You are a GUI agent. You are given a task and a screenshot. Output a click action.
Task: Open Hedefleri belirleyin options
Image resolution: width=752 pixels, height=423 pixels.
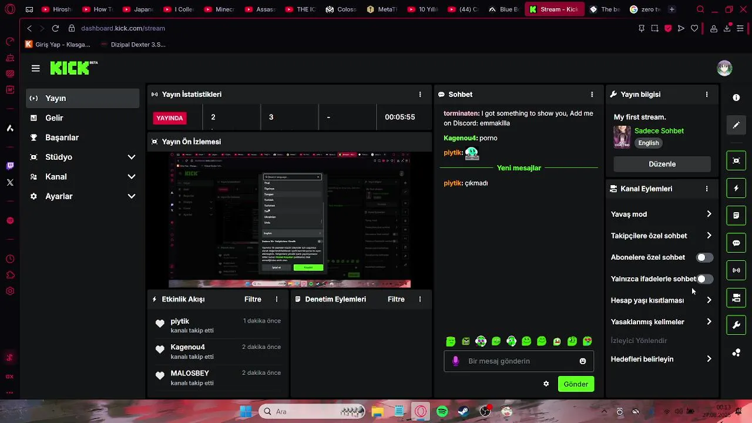[x=662, y=359]
